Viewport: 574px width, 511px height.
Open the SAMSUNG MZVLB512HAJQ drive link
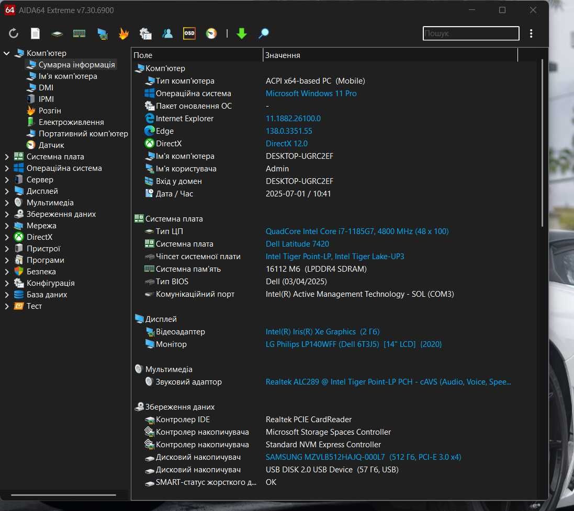(x=364, y=457)
